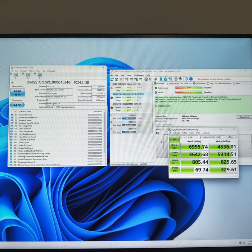252x252 pixels.
Task: Open the Report menu in Hard Disk Sentinel
Action: point(129,75)
